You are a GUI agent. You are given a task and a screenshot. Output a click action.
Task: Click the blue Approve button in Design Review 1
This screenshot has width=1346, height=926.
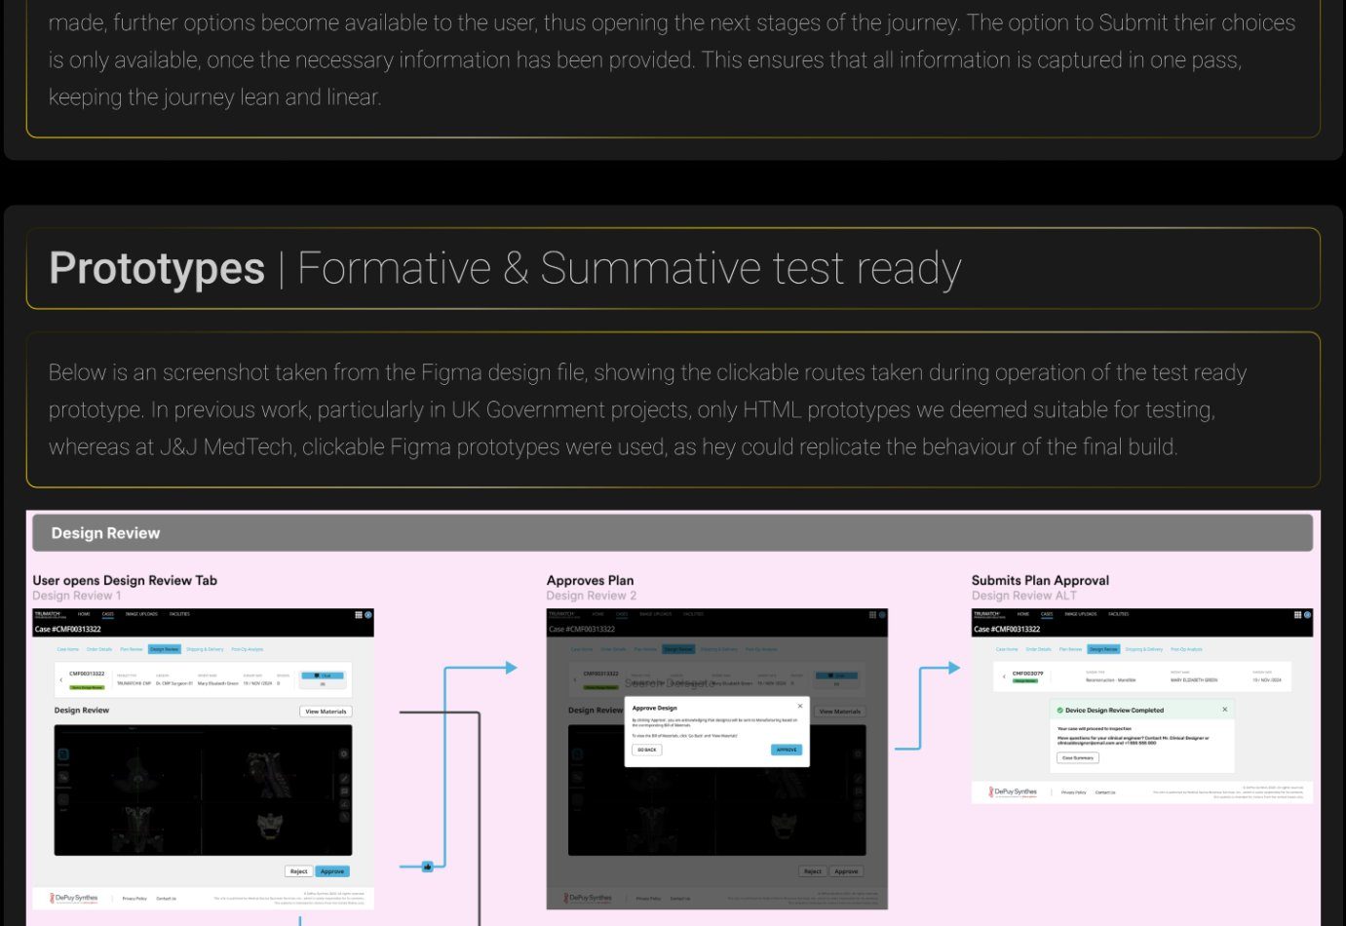coord(332,871)
